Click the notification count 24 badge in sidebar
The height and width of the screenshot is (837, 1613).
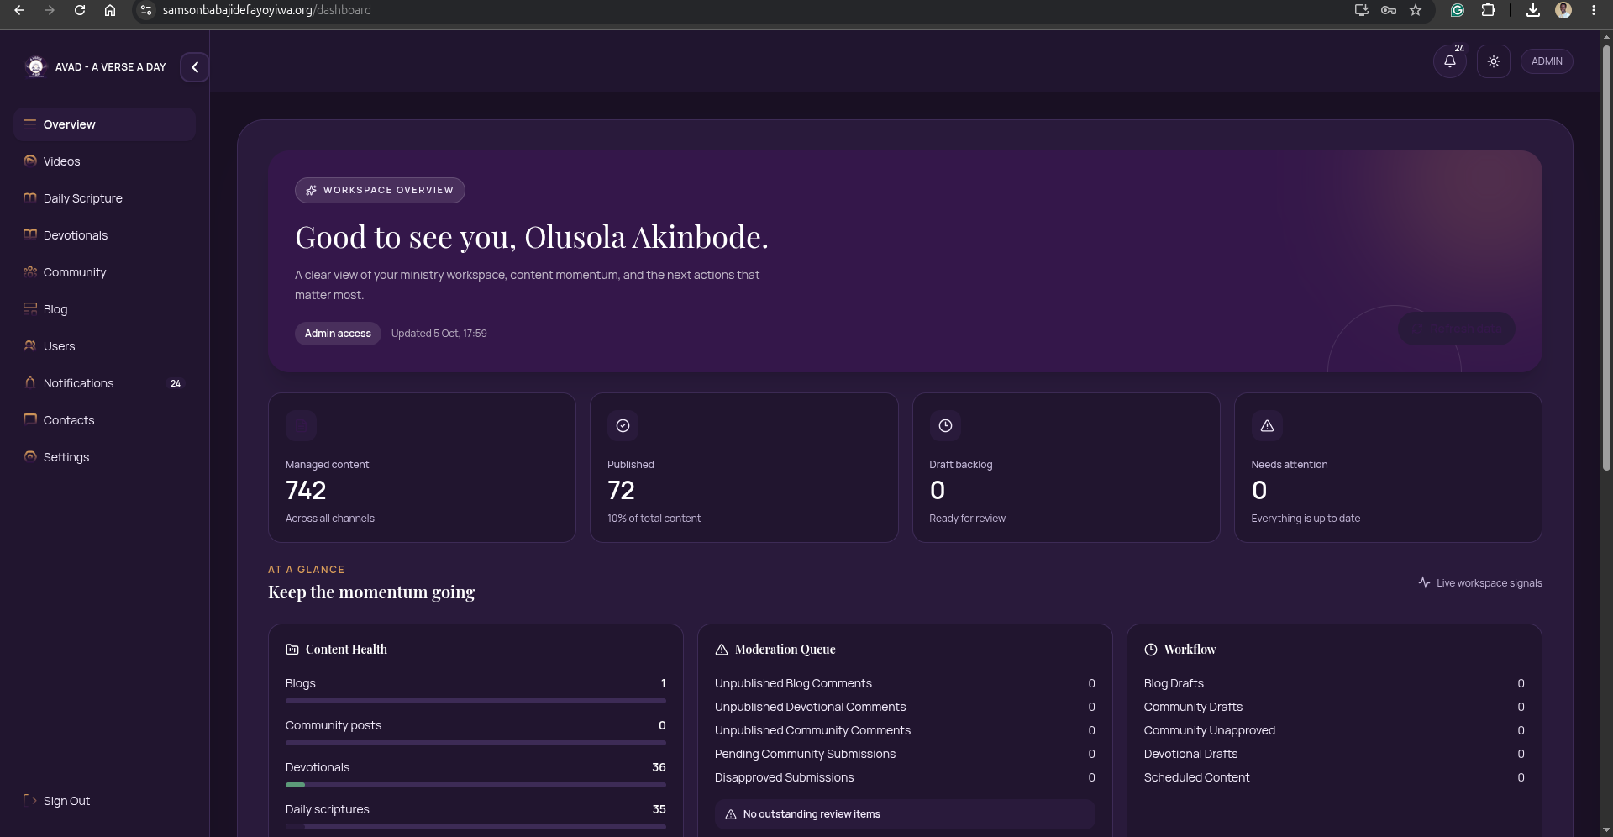(176, 383)
